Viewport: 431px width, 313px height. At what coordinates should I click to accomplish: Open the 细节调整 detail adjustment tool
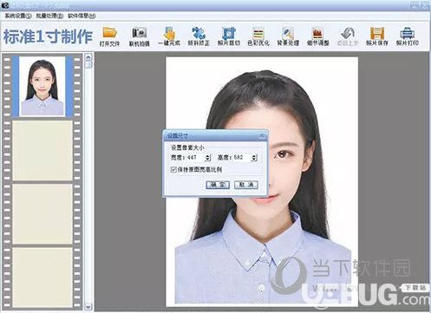pos(317,36)
